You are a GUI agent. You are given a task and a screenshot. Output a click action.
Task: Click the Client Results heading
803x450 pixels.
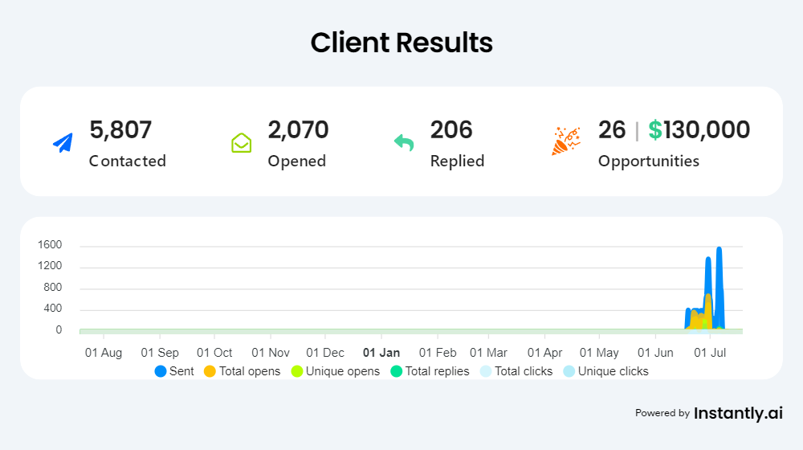(x=401, y=43)
